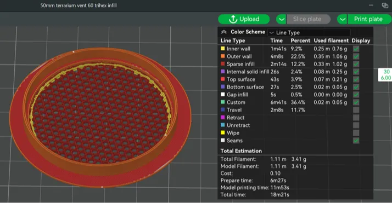Click the Print plate button

click(x=369, y=19)
